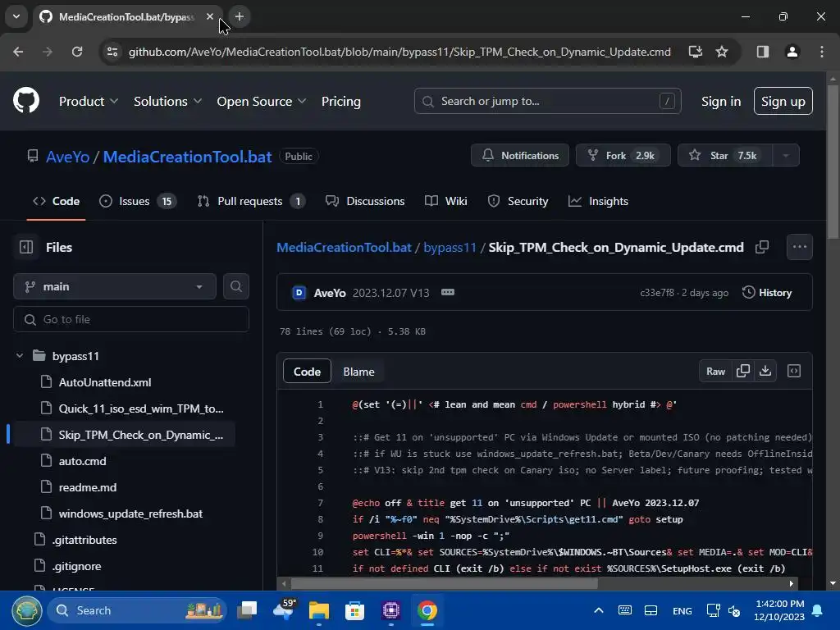Open Windows Start button
840x630 pixels.
[x=27, y=610]
